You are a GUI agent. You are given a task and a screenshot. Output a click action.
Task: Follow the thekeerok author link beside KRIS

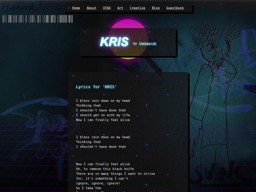coord(147,44)
